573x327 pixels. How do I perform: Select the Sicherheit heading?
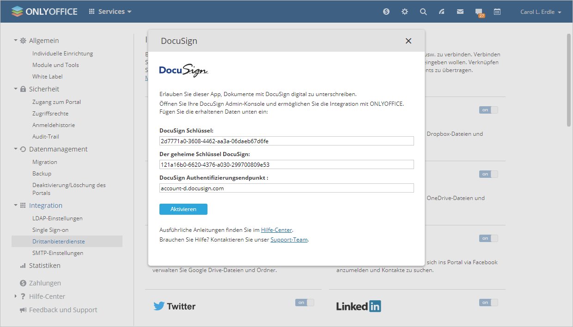(x=44, y=89)
